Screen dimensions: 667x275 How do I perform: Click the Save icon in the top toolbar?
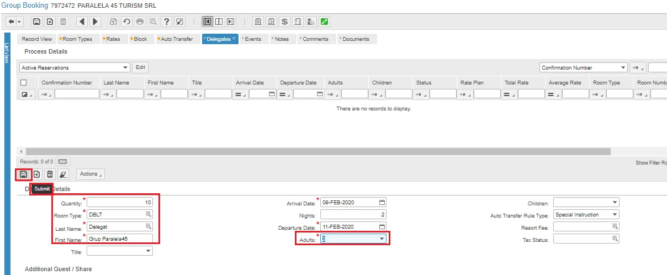point(36,22)
